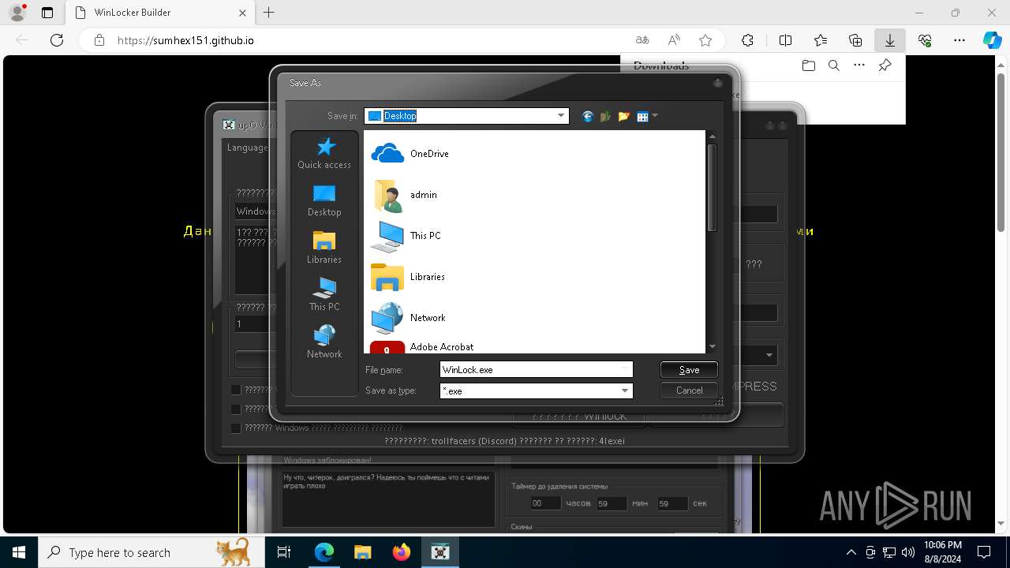Select the OneDrive item in file list
The image size is (1010, 568).
410,154
